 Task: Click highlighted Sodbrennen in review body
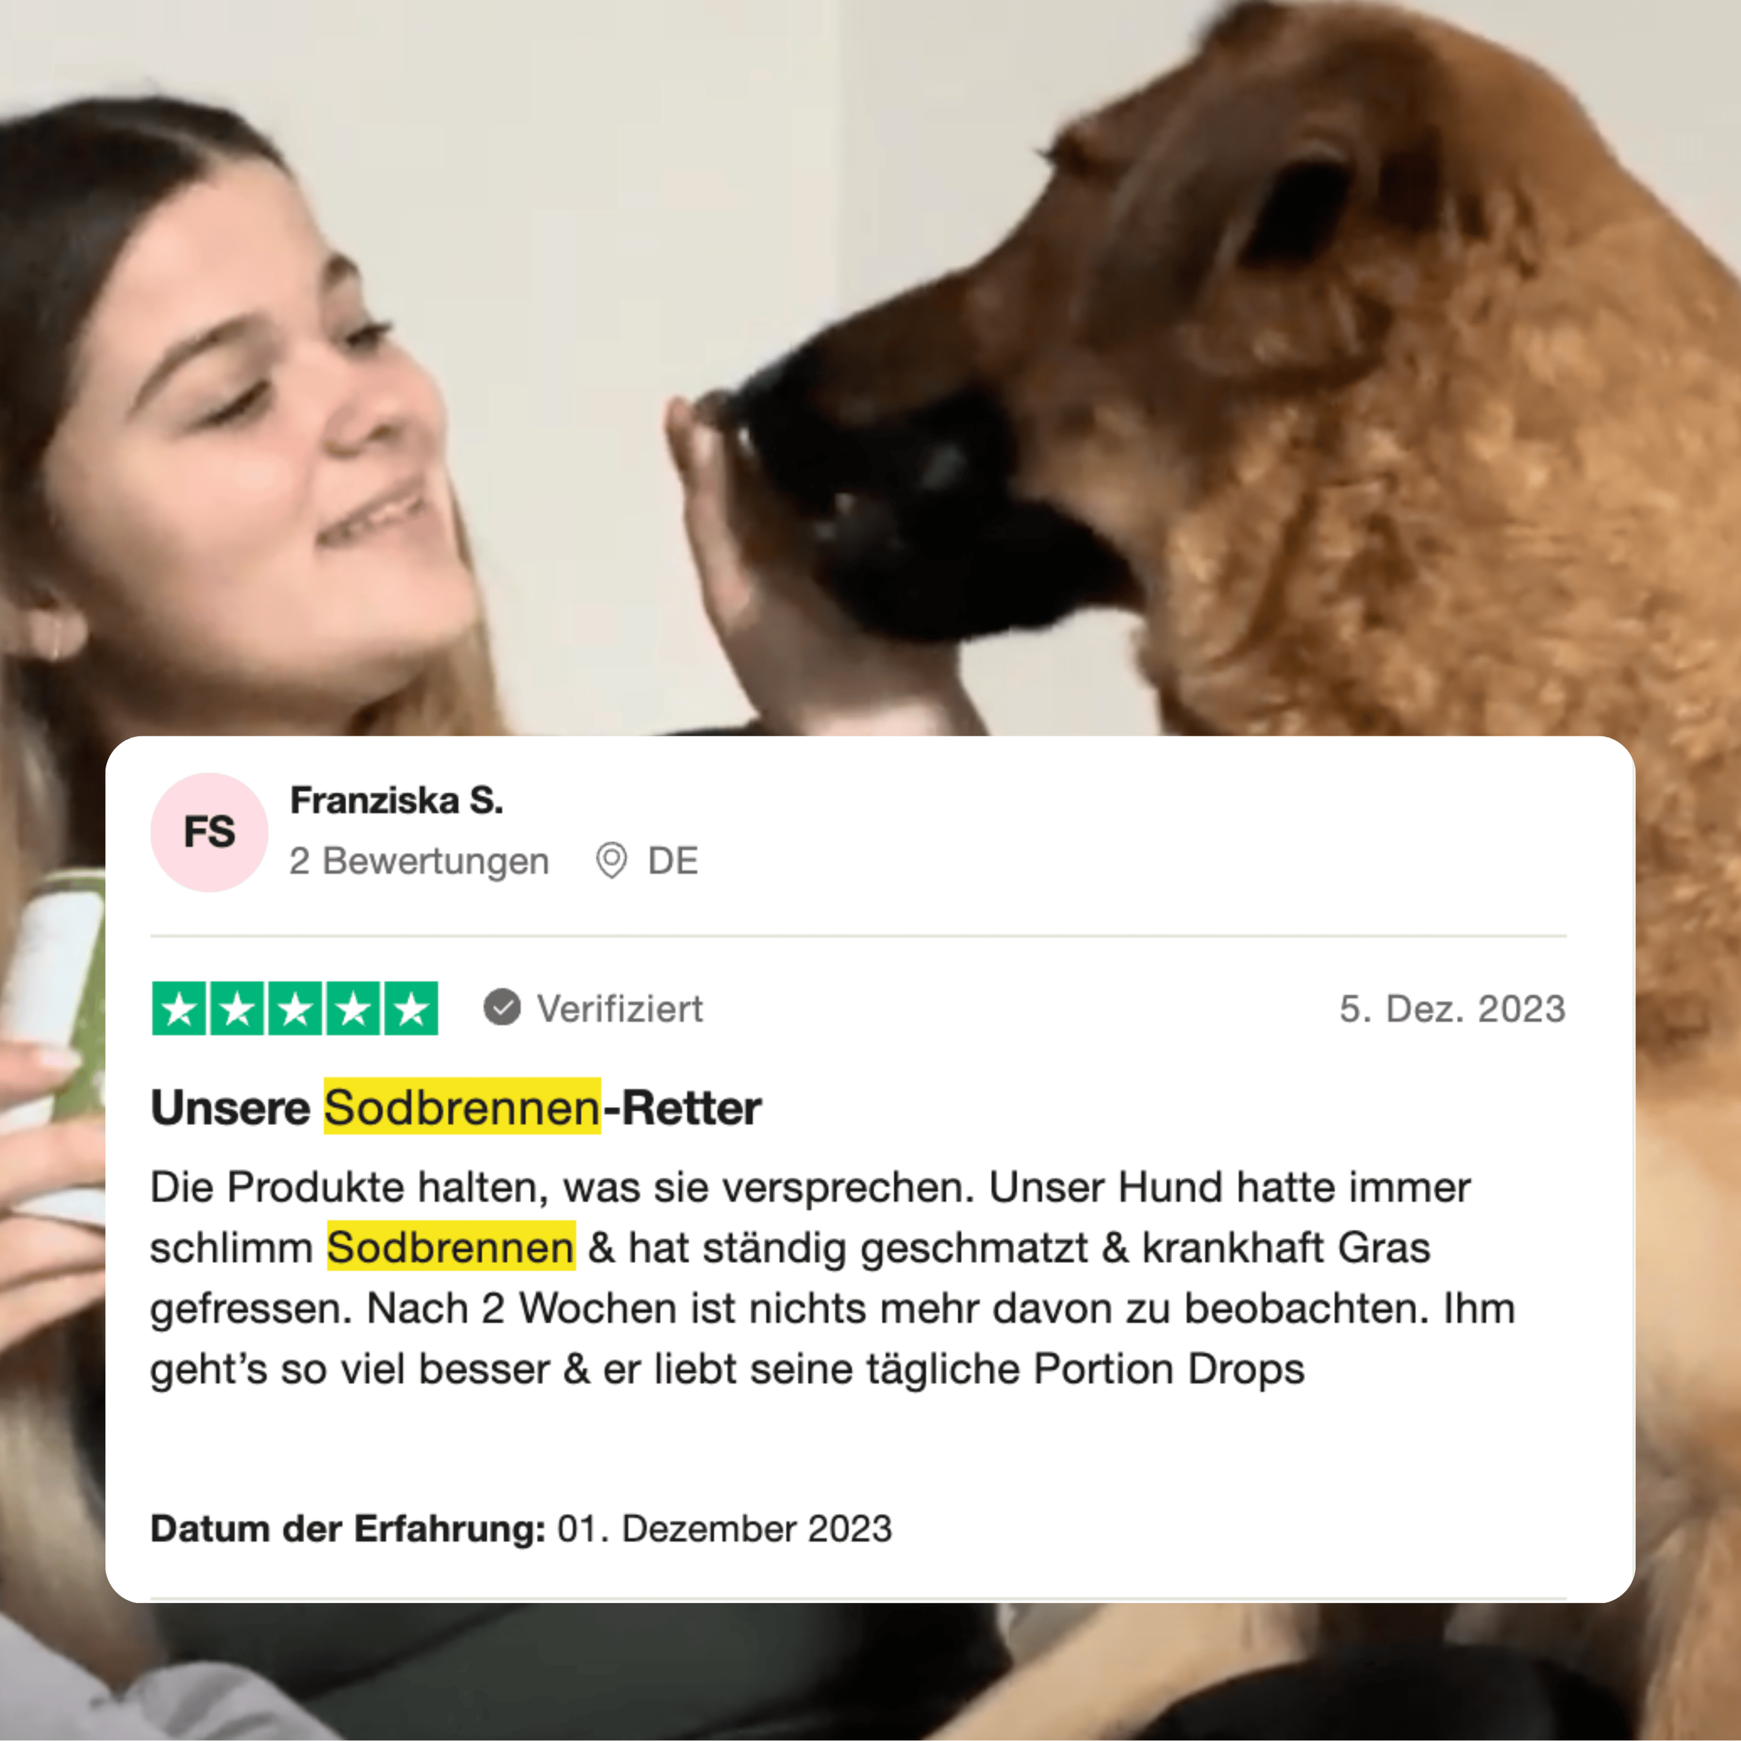[x=450, y=1247]
